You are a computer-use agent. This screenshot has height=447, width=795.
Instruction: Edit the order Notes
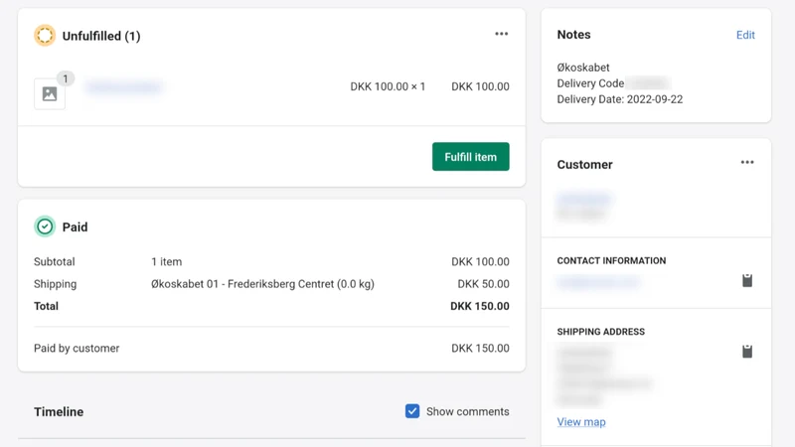click(x=745, y=35)
